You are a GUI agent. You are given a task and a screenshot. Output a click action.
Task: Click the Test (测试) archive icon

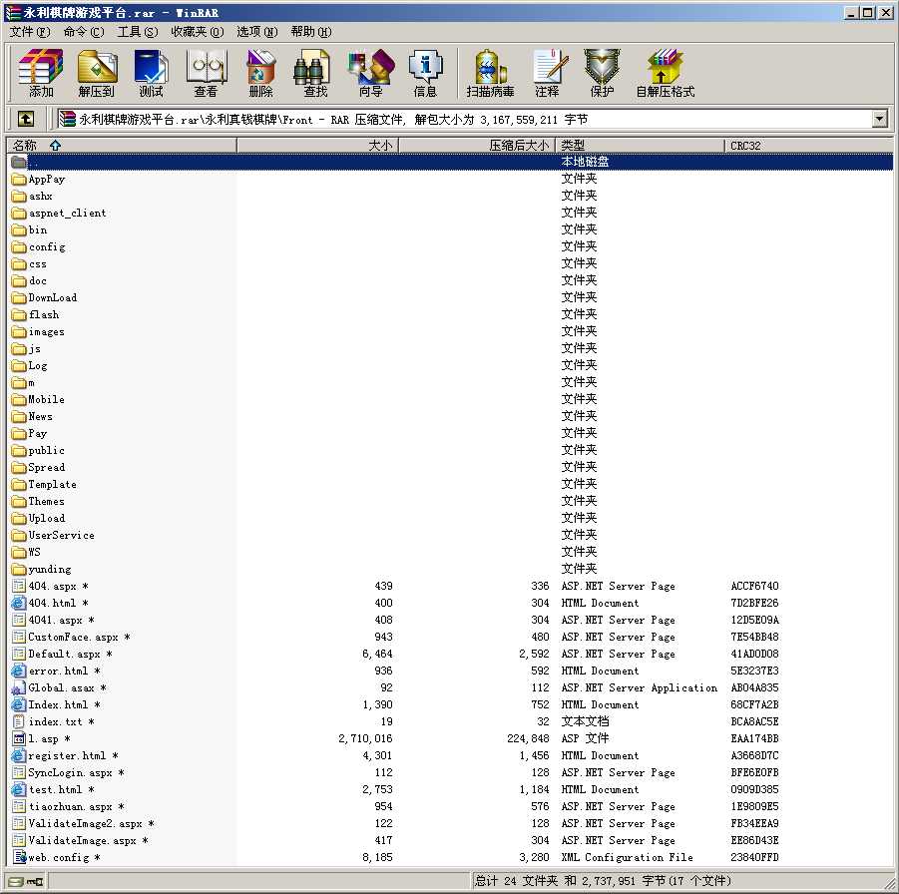(151, 73)
